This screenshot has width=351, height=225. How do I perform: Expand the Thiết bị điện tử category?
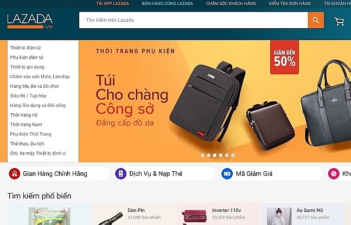(x=25, y=48)
